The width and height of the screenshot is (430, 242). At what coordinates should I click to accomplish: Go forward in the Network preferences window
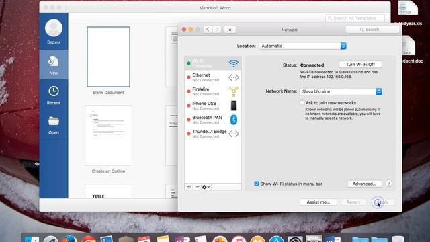click(216, 30)
